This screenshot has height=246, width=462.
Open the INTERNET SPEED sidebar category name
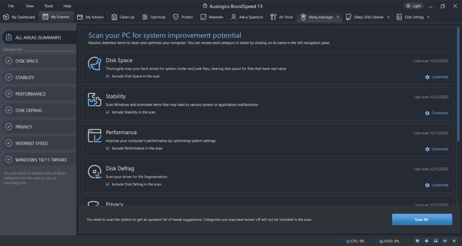click(32, 143)
